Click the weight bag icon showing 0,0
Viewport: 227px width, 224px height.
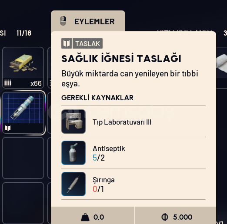(85, 217)
